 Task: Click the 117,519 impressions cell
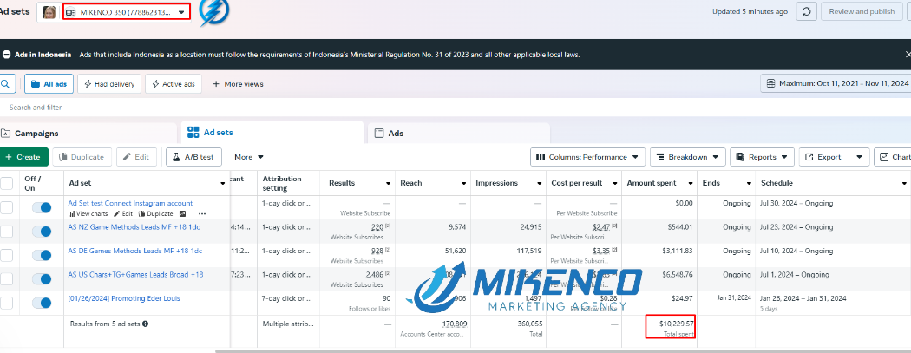[x=508, y=256]
